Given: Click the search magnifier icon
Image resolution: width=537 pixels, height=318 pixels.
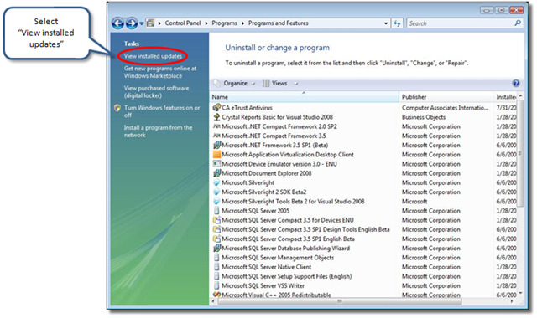Looking at the screenshot, I should (518, 23).
